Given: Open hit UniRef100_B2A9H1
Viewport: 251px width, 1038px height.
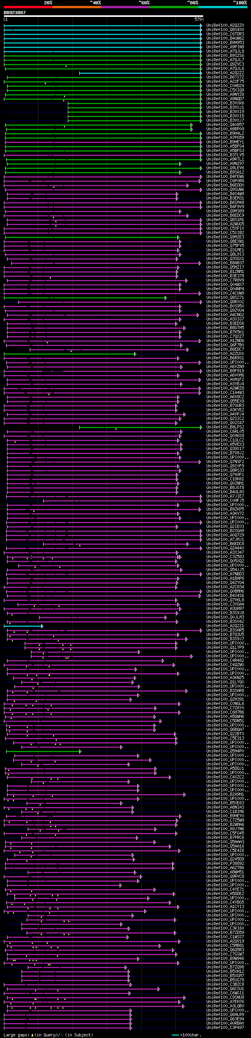Looking at the screenshot, I should 225,795.
